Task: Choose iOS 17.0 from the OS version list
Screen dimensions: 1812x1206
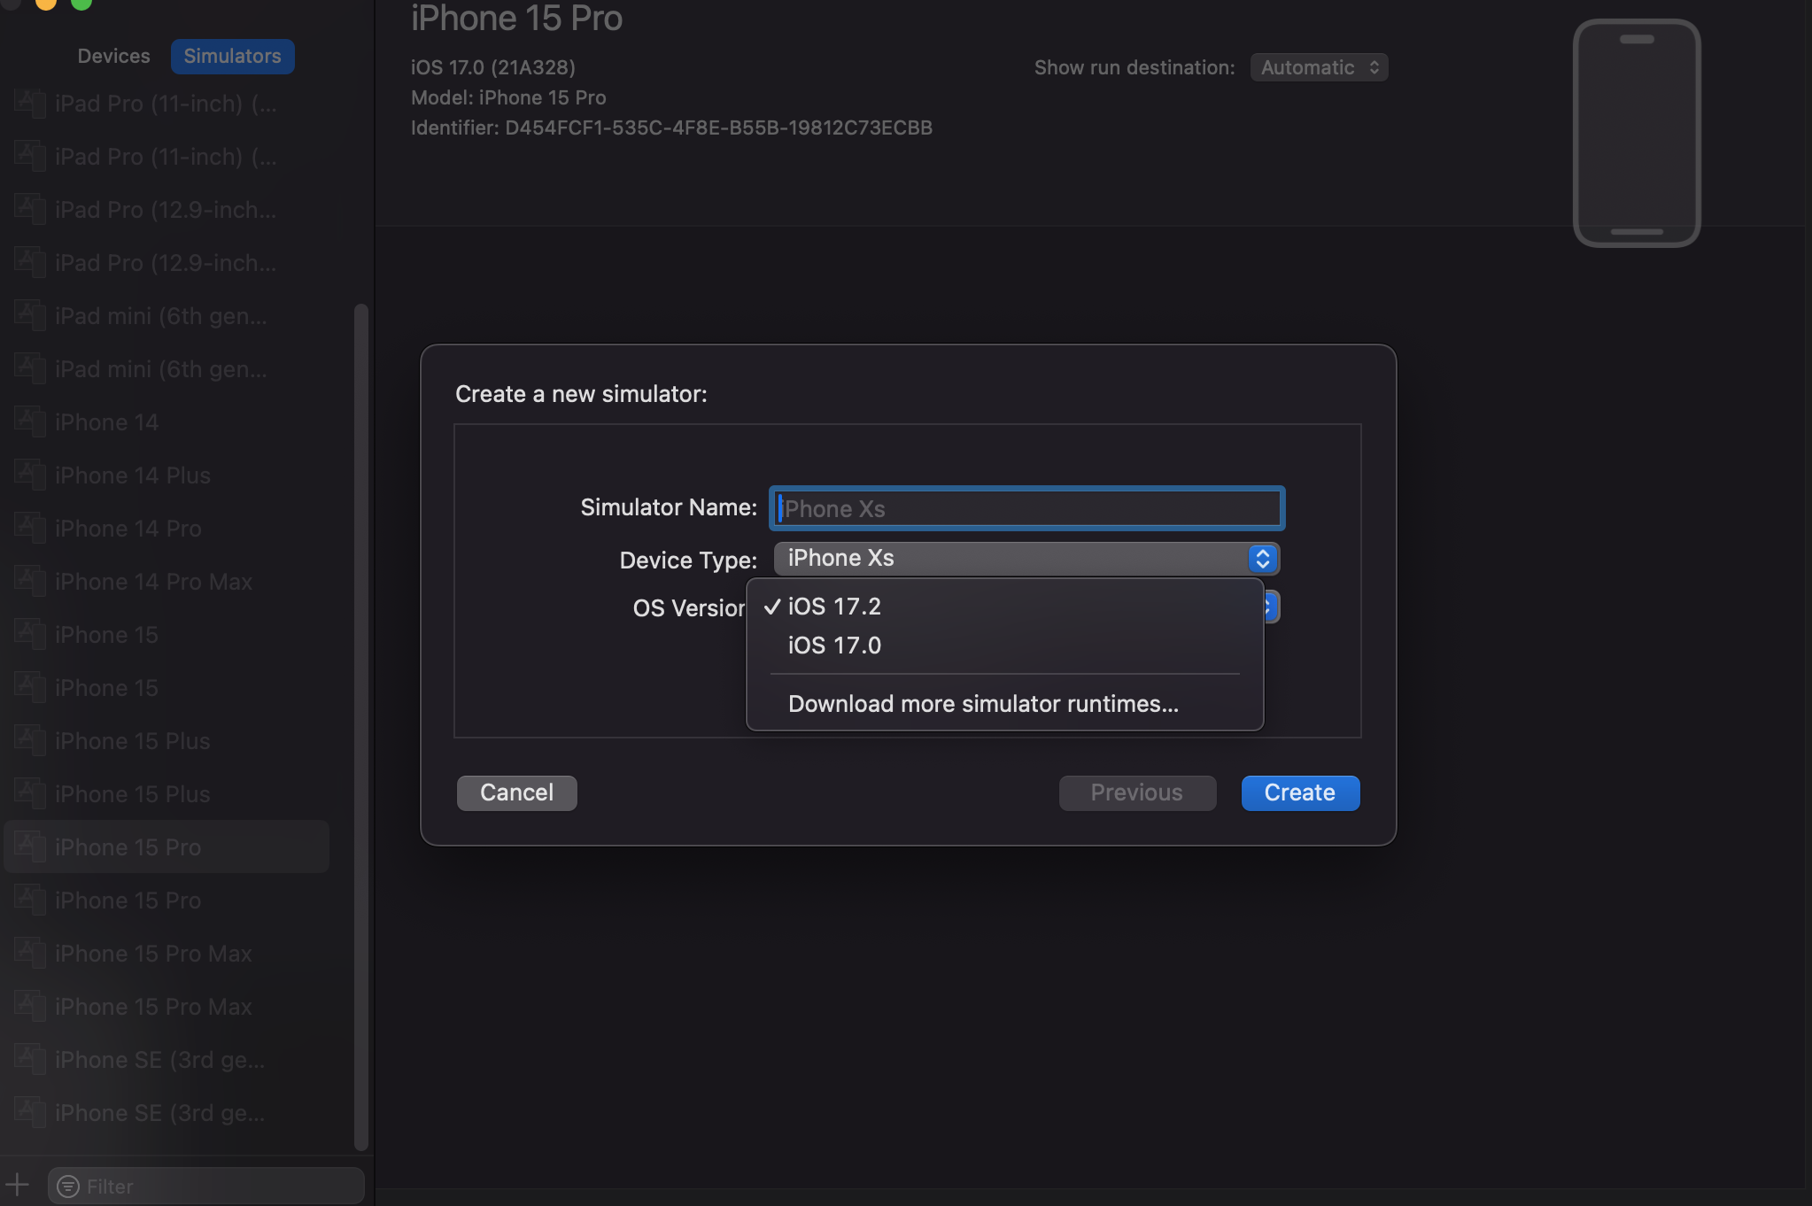Action: pos(834,646)
